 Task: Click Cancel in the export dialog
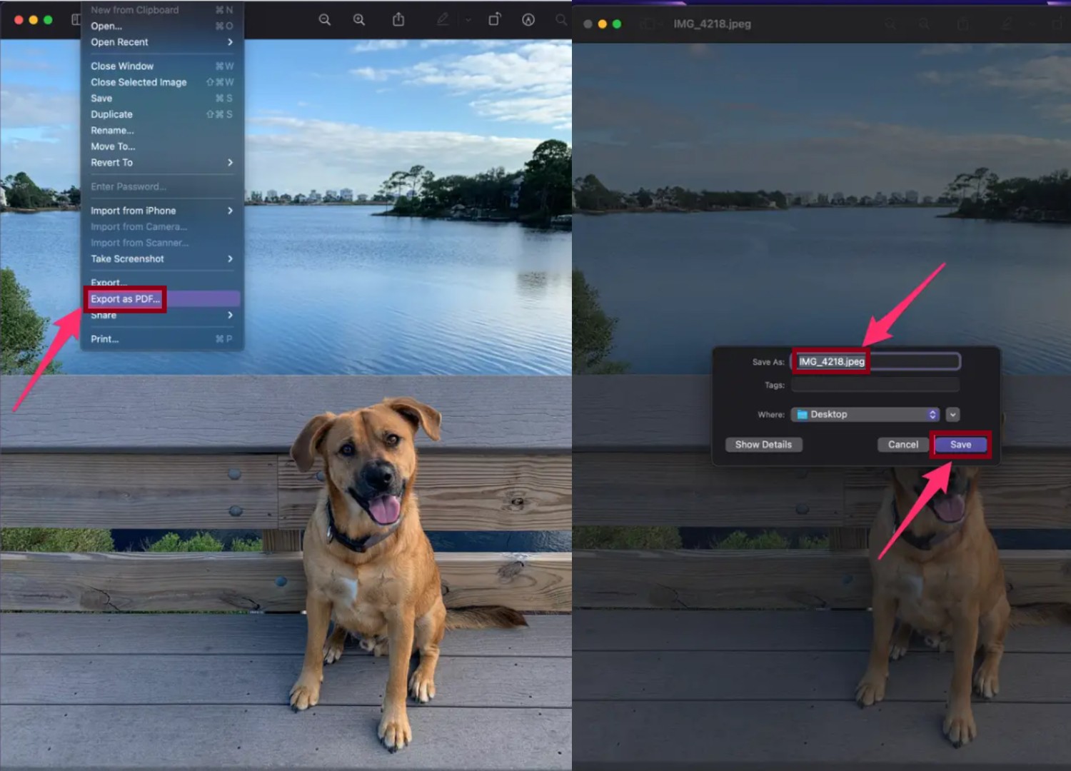902,444
